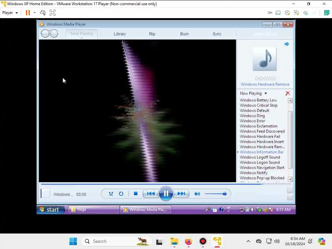Suspend the VM with the orange pause button
The image size is (332, 249).
point(28,13)
